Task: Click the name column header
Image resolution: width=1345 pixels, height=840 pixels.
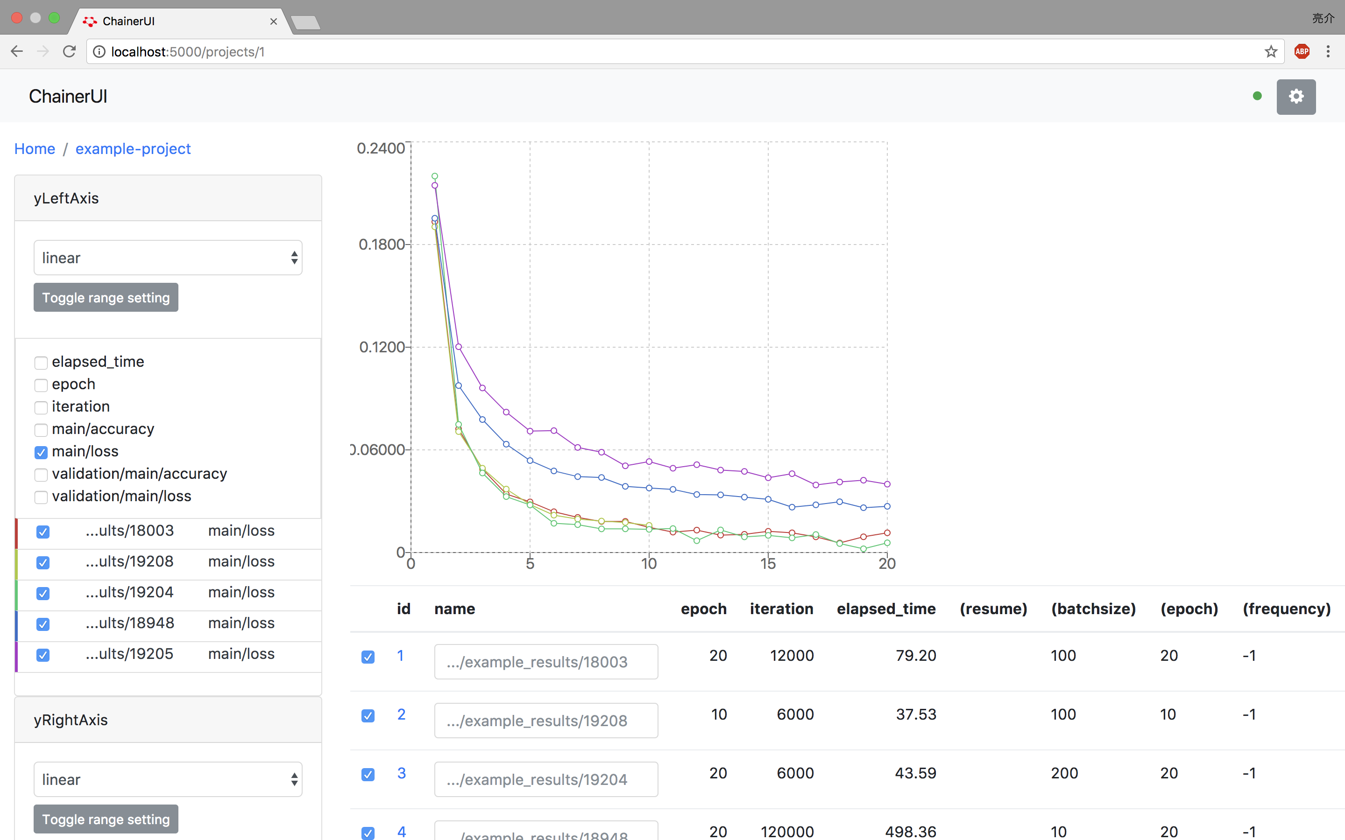Action: click(454, 609)
